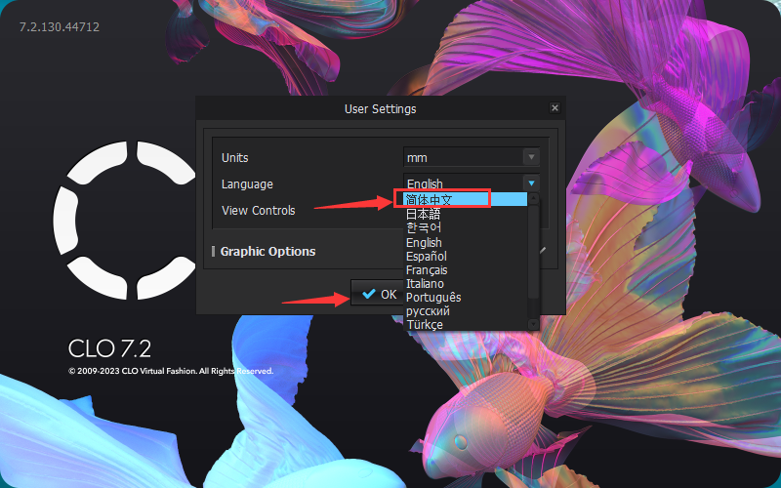Screen dimensions: 781x488
Task: Click the version number 7.2.130.44712
Action: coord(60,27)
